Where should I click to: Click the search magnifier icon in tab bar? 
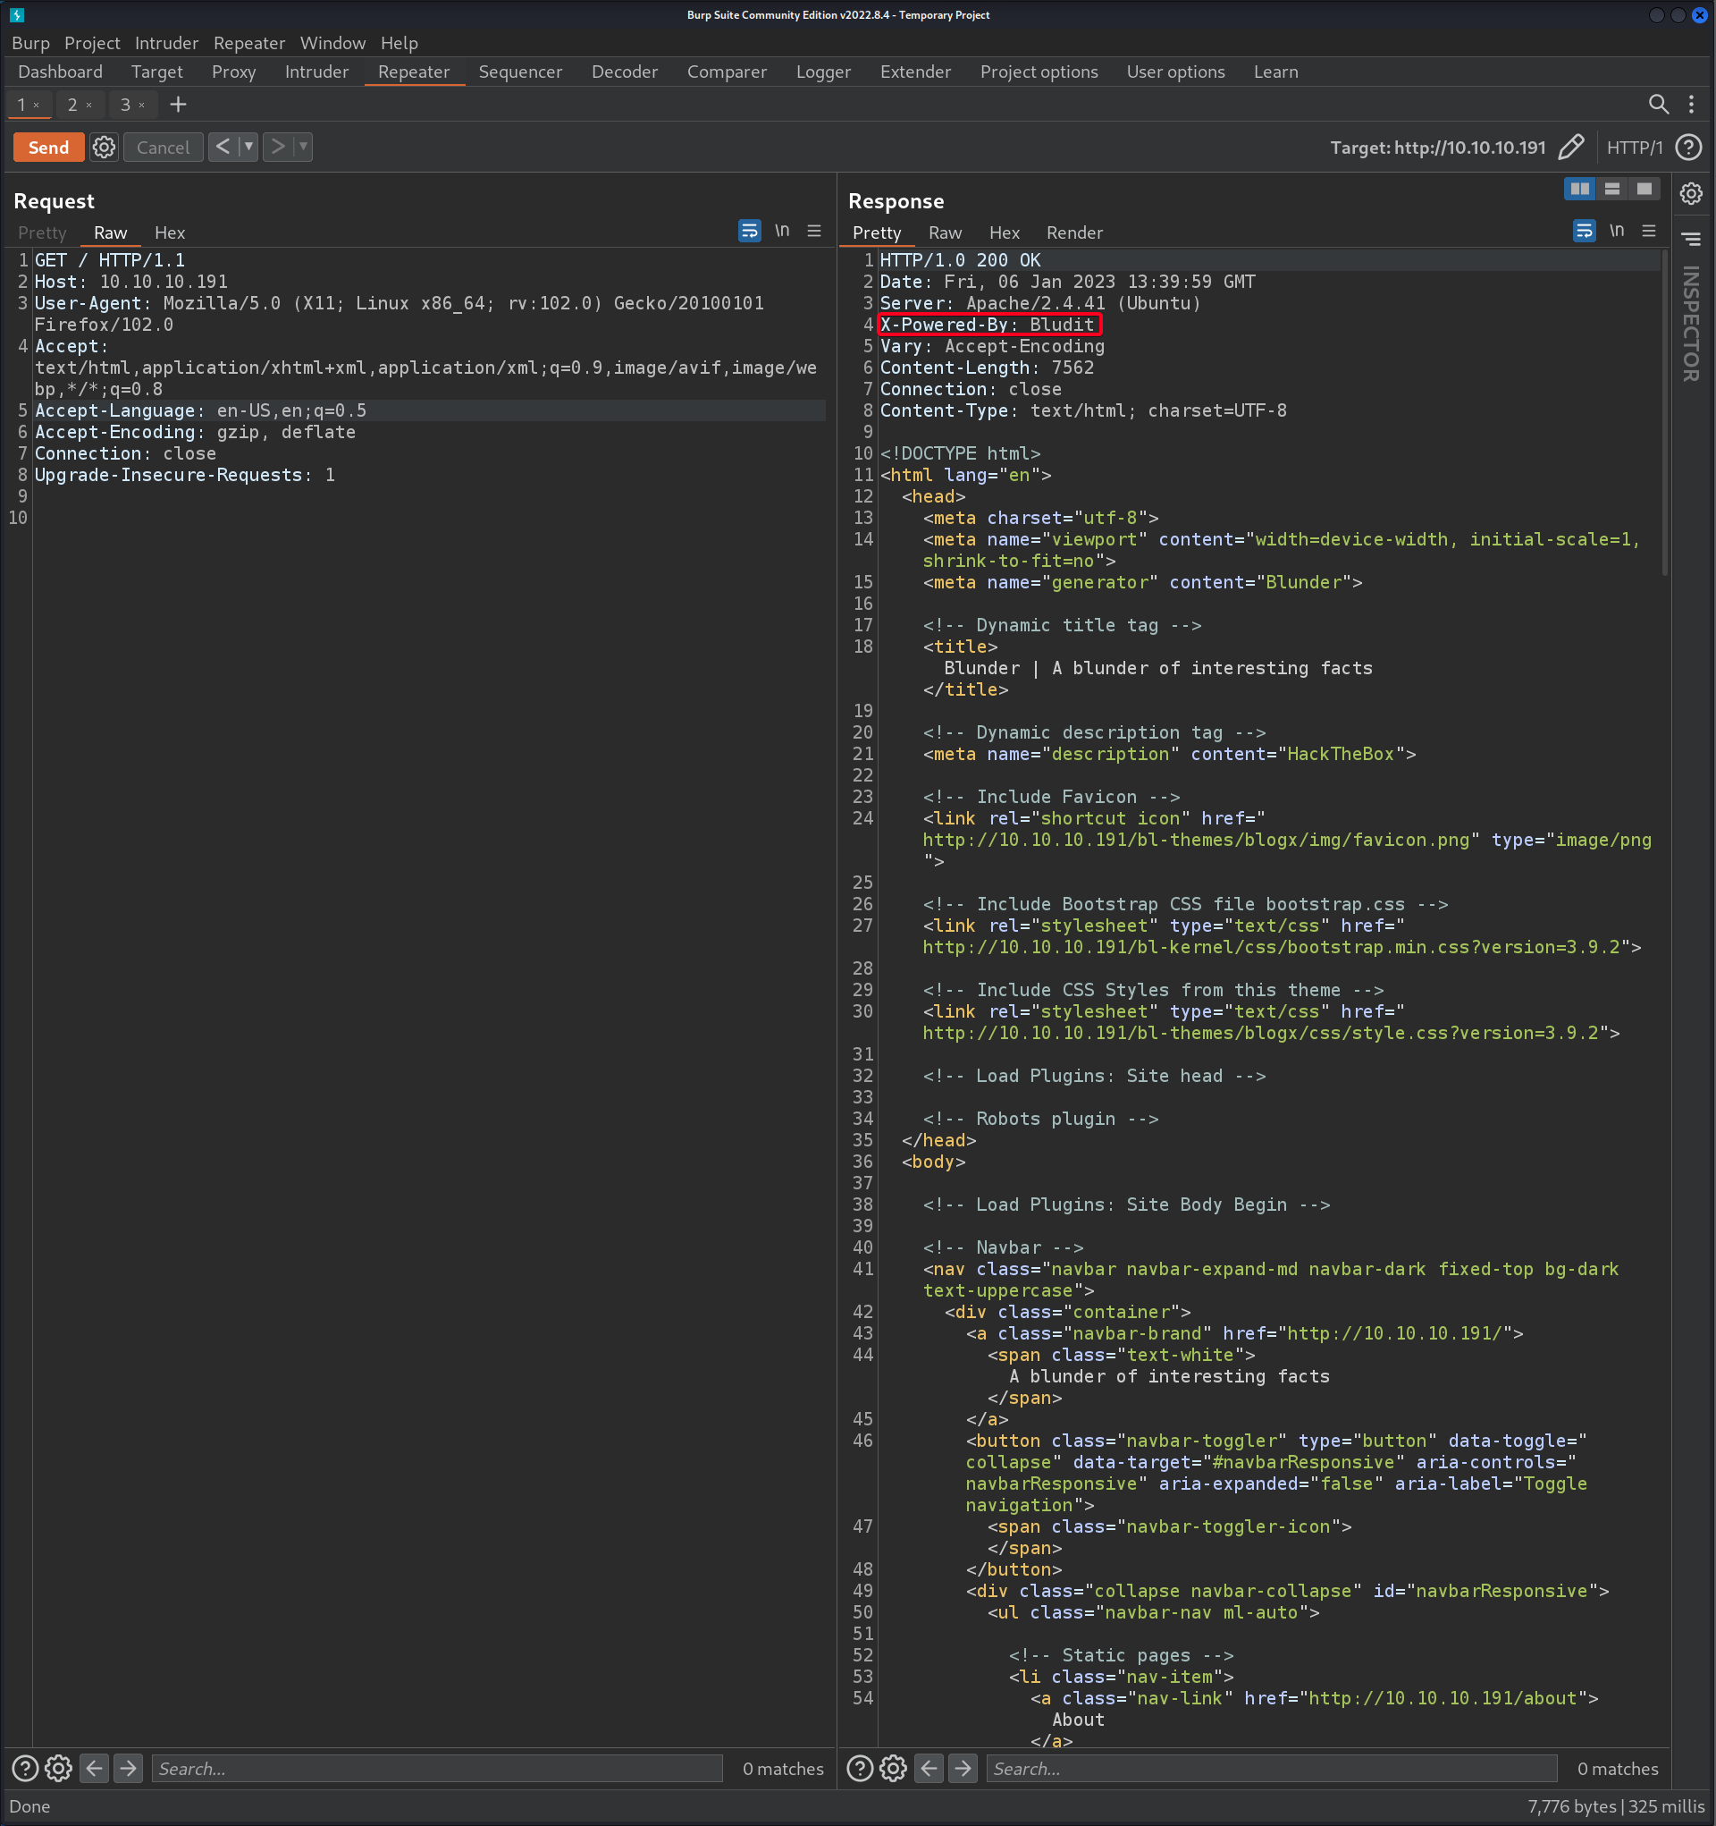(x=1658, y=105)
